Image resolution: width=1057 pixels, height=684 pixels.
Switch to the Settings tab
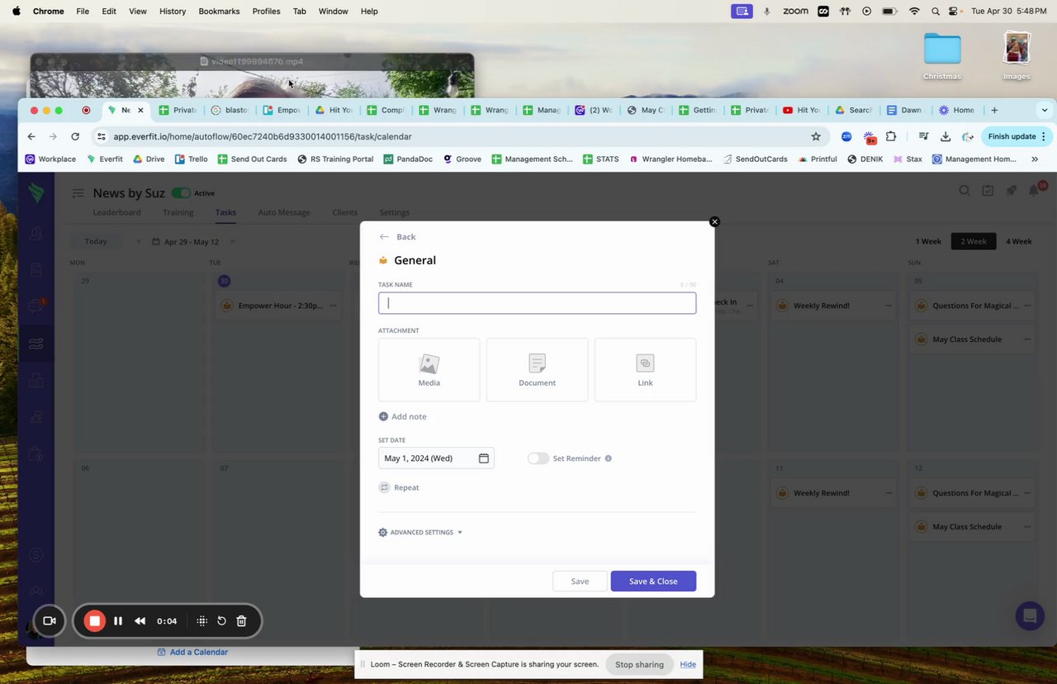[x=395, y=212]
